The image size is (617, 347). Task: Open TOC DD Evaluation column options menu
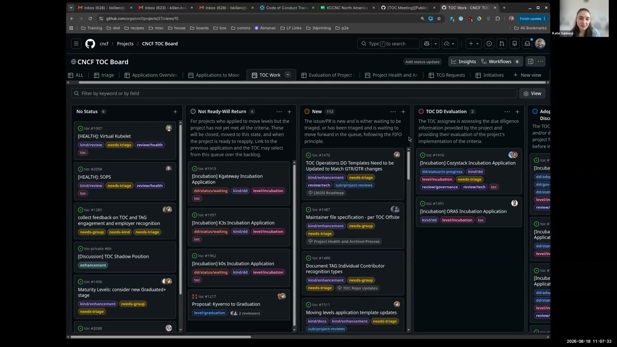click(x=507, y=112)
